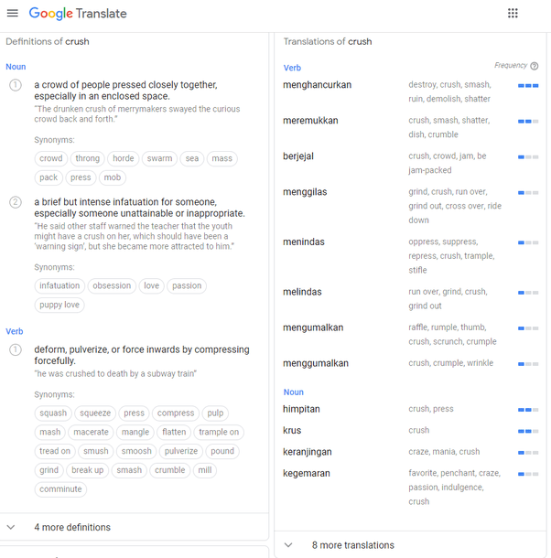Click chevron next to 8 more translations
551x558 pixels.
(x=288, y=545)
